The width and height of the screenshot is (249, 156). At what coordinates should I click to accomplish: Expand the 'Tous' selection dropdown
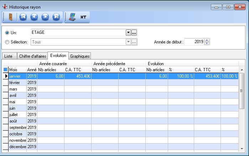pyautogui.click(x=128, y=42)
